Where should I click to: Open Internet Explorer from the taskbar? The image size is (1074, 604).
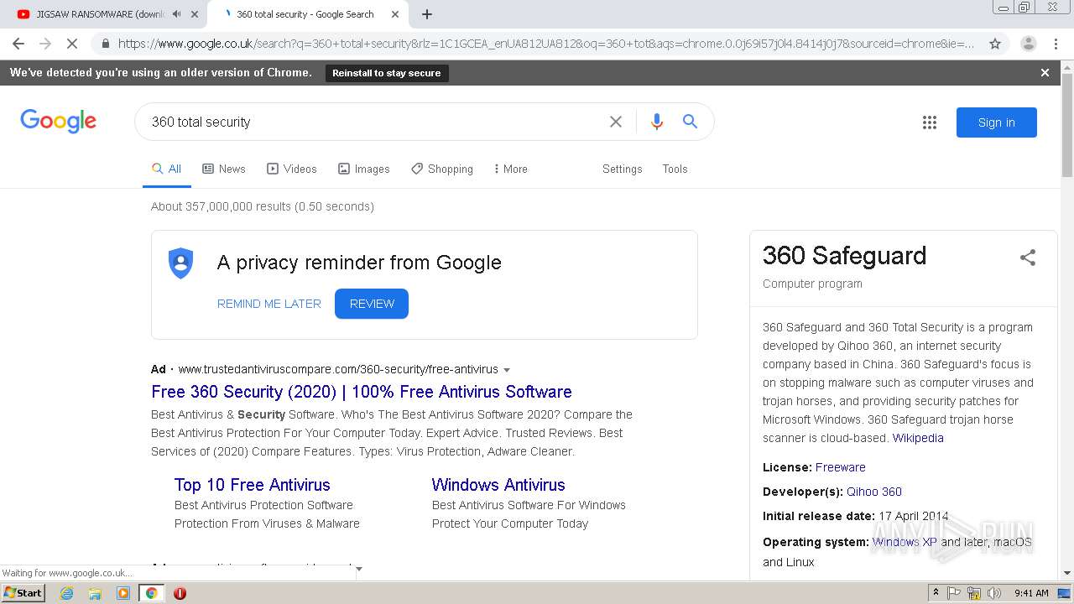[66, 593]
